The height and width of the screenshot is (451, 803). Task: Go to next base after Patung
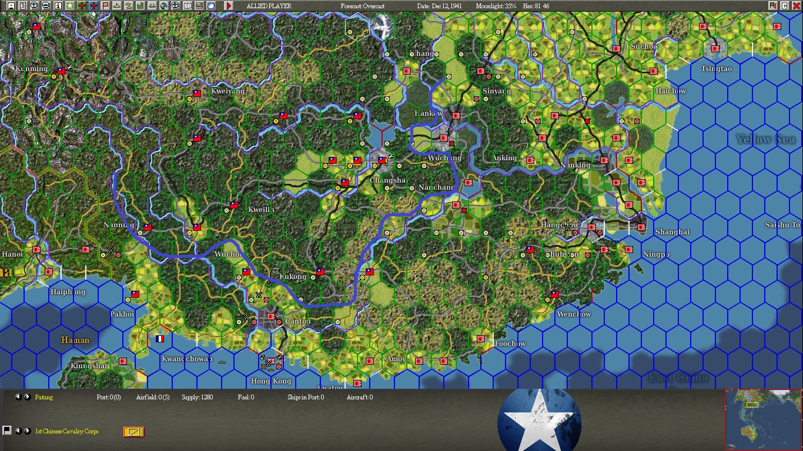tap(27, 397)
